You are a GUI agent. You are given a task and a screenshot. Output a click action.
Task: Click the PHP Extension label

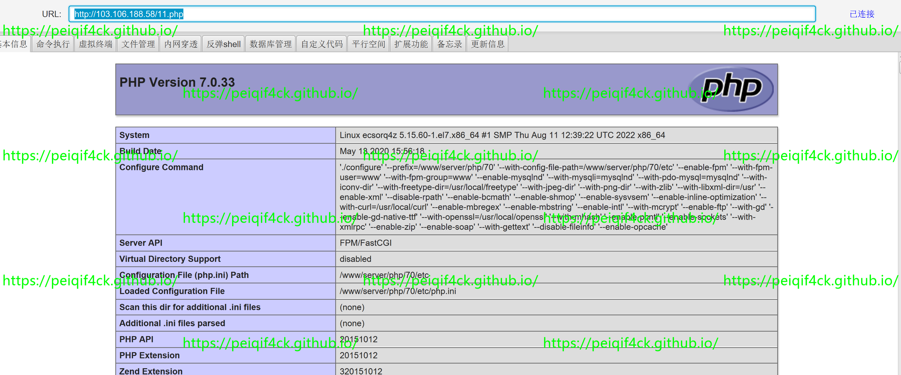click(149, 355)
